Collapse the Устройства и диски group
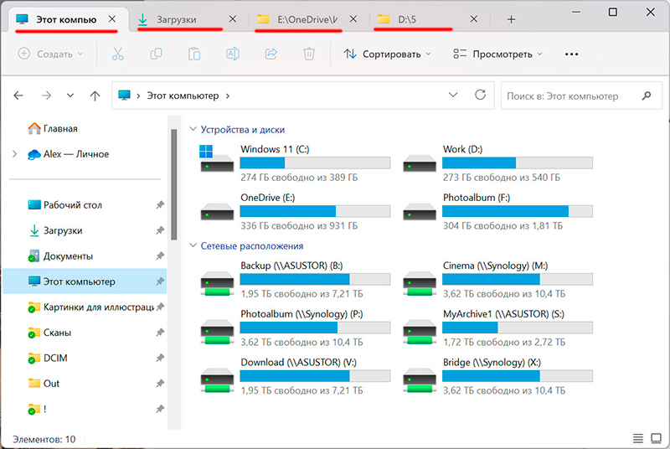 click(193, 130)
